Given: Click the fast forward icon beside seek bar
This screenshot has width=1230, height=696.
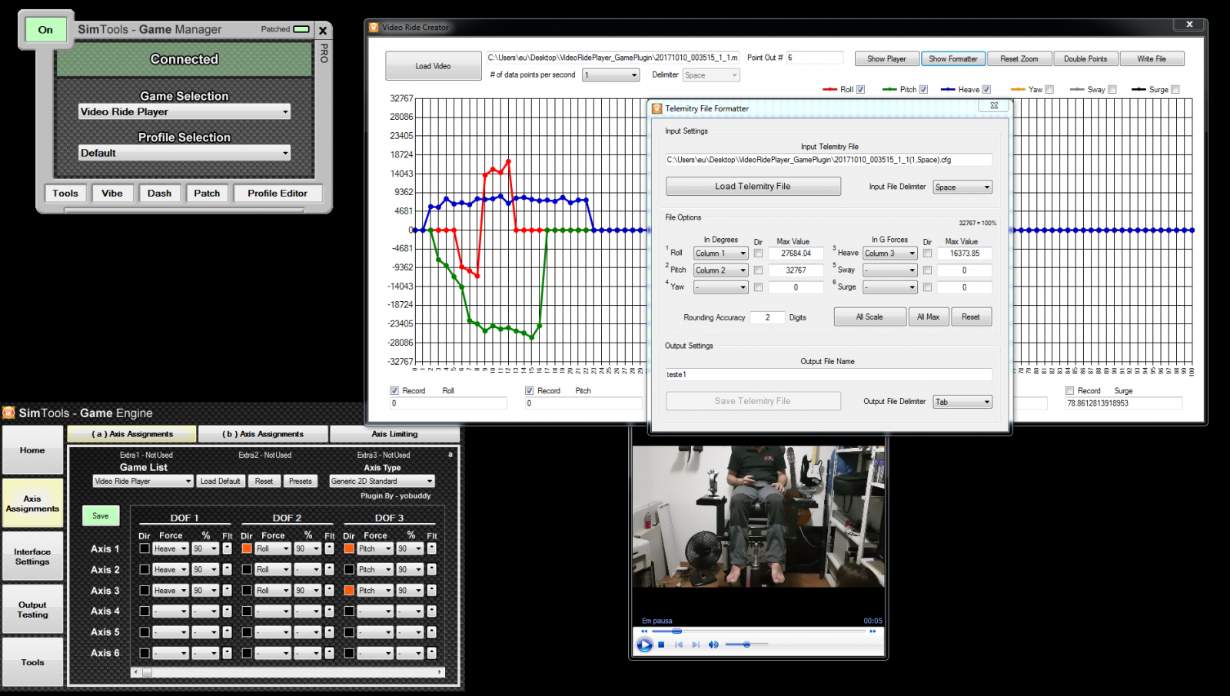Looking at the screenshot, I should pyautogui.click(x=873, y=631).
